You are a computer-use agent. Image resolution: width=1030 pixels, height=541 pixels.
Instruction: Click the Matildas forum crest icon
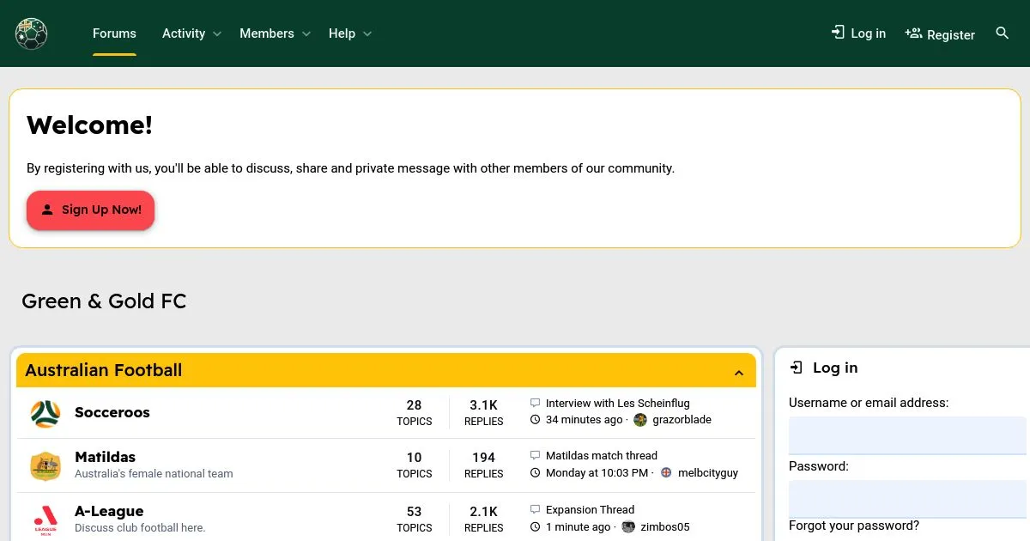(x=45, y=466)
